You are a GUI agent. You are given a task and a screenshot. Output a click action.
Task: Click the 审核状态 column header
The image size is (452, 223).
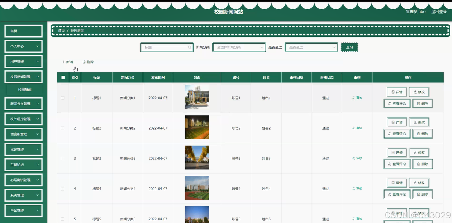point(327,78)
